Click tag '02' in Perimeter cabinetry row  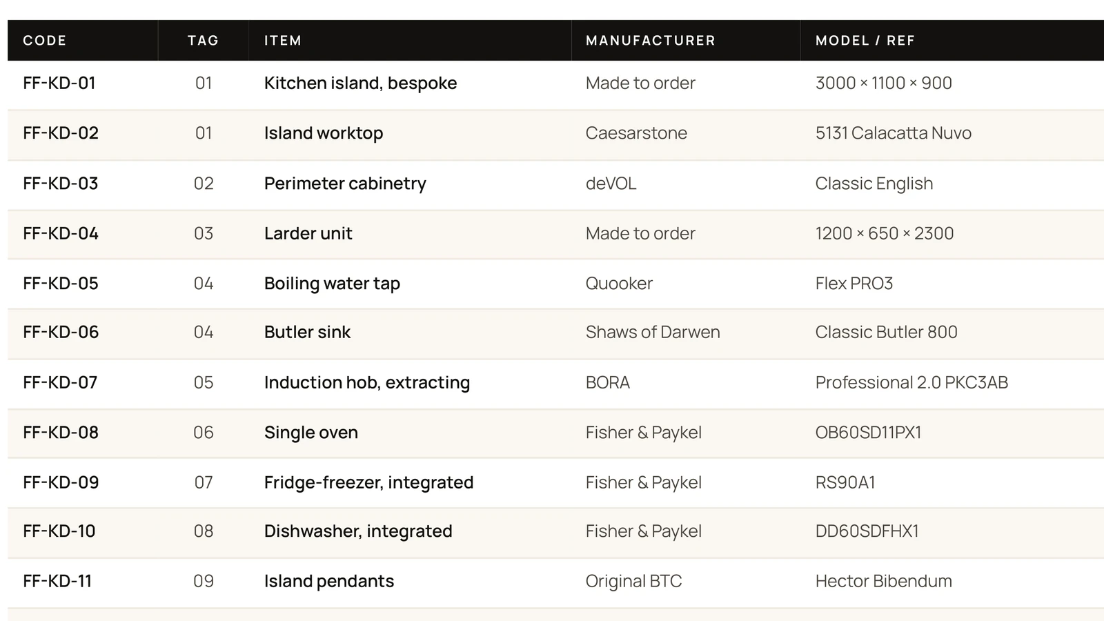point(204,184)
